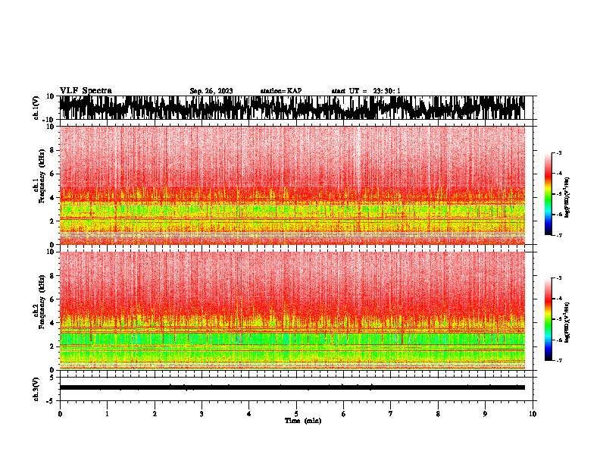Click the "-7" value on ch.1 color bar
This screenshot has width=600, height=464.
pyautogui.click(x=558, y=235)
